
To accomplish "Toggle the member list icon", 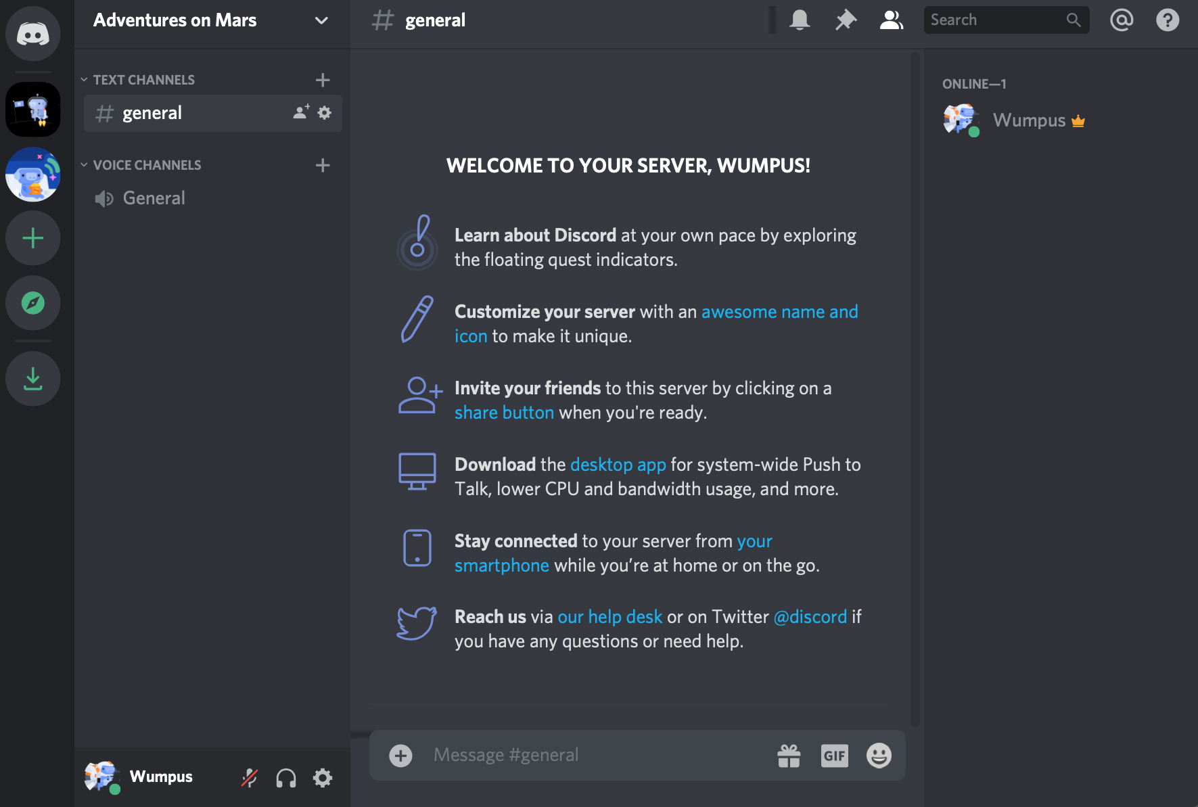I will click(892, 20).
